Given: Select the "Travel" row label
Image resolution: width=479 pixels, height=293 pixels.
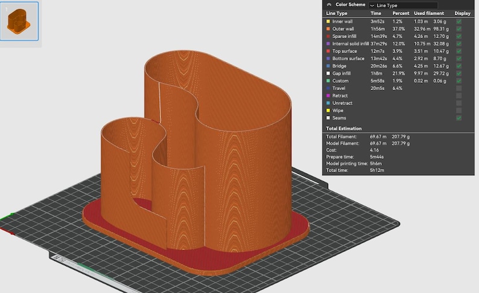Looking at the screenshot, I should (x=339, y=88).
